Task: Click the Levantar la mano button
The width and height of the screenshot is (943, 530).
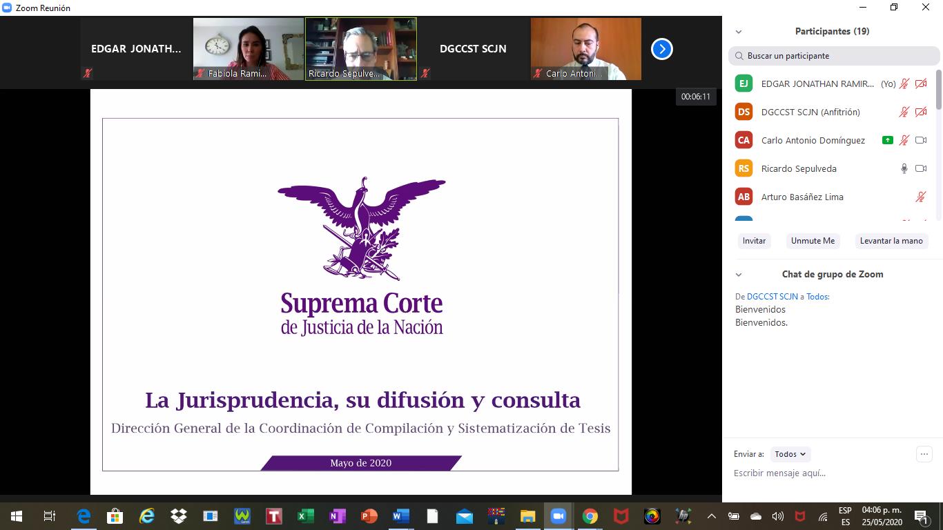Action: (x=891, y=241)
